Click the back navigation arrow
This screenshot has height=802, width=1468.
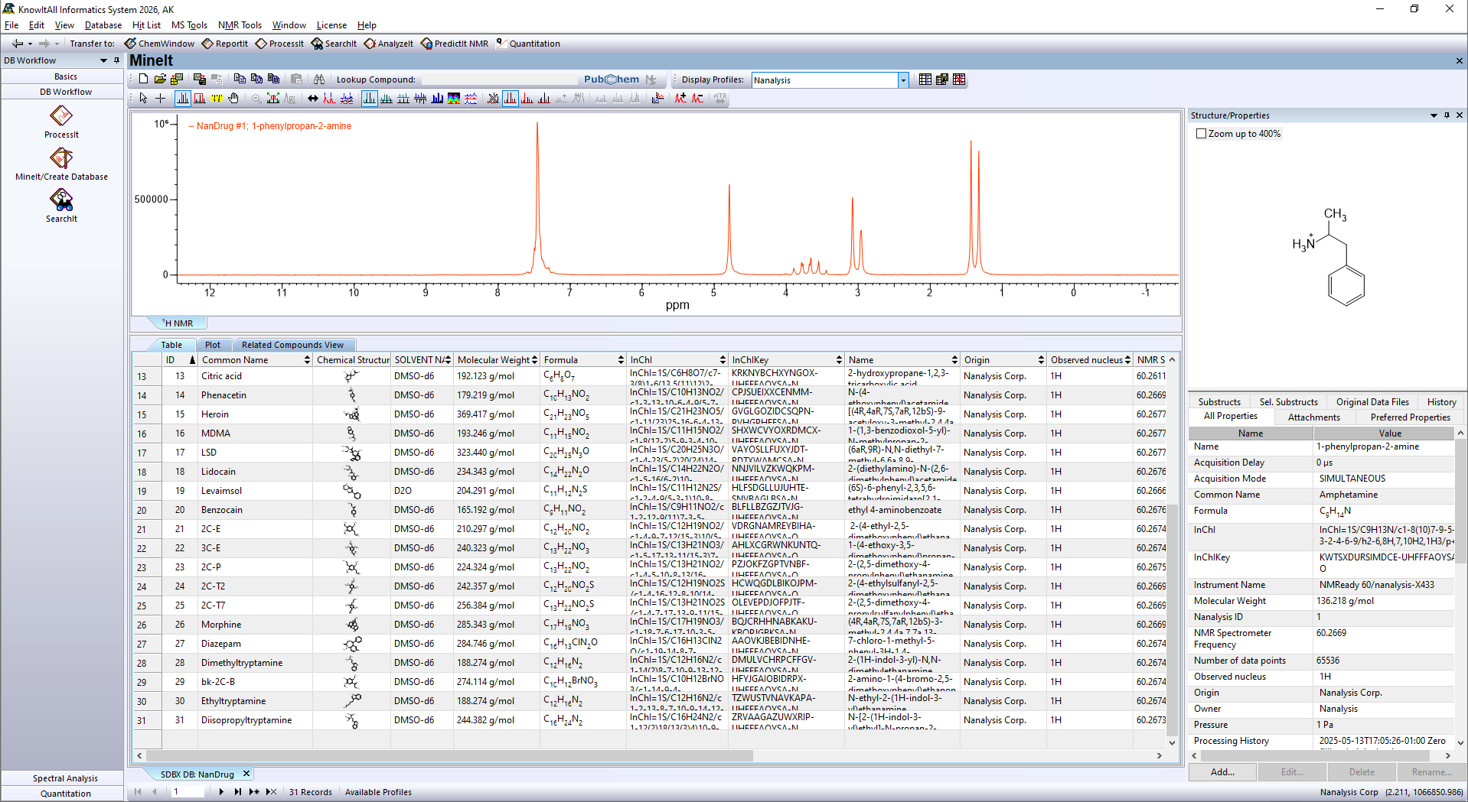pos(18,44)
